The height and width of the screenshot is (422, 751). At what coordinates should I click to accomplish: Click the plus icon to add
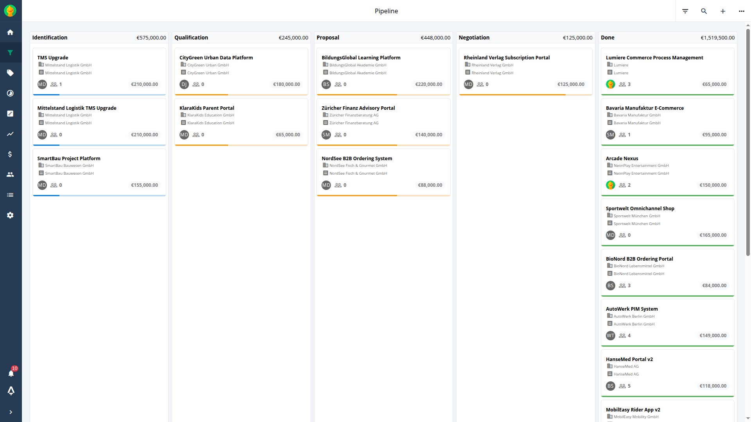[x=722, y=11]
